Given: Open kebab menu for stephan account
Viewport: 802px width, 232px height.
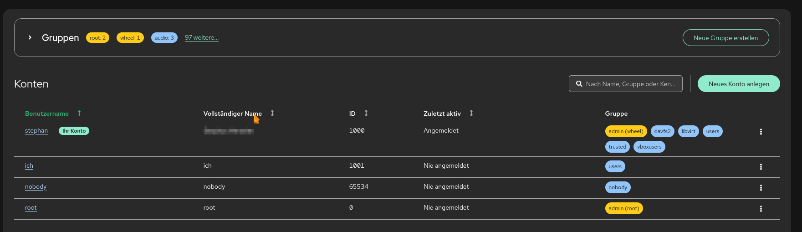Looking at the screenshot, I should click(x=761, y=132).
